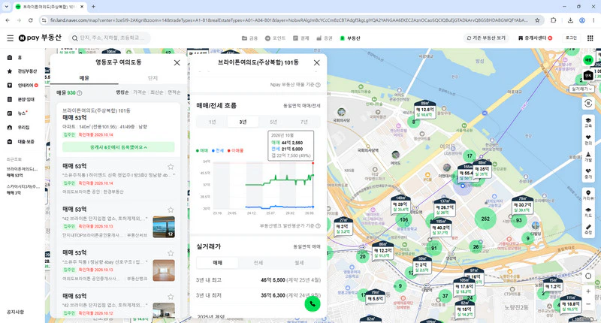Toggle 매매 series in chart legend
The image size is (601, 323).
click(202, 150)
